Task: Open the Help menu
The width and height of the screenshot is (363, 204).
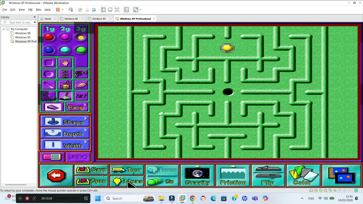Action: pos(48,10)
